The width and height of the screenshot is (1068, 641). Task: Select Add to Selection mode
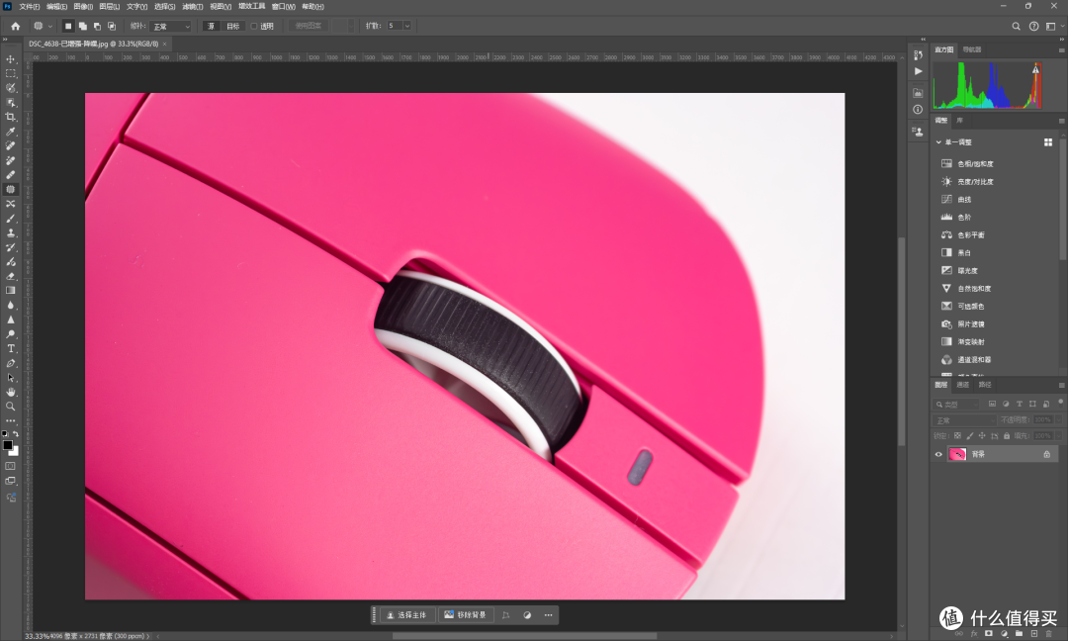coord(82,26)
